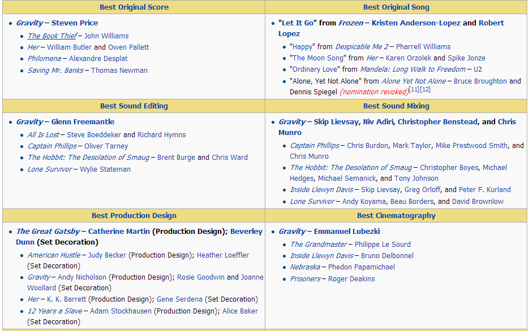Open citation reference [11]
529x331 pixels.
(x=414, y=90)
